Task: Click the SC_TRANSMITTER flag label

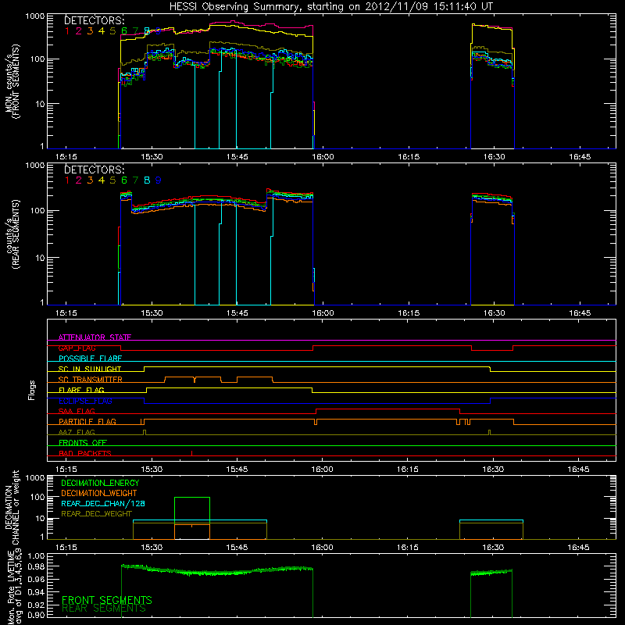Action: point(91,380)
